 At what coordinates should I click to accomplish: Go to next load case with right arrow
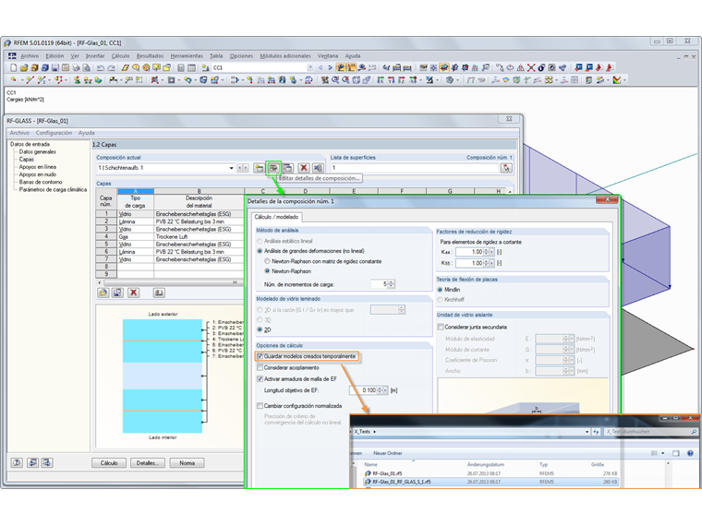(330, 67)
